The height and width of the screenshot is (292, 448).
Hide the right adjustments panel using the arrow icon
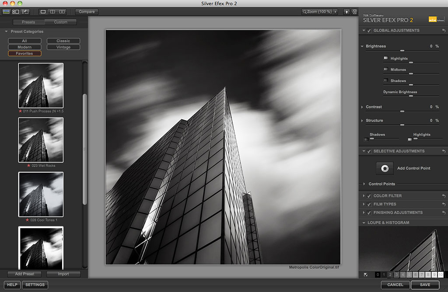tap(354, 12)
